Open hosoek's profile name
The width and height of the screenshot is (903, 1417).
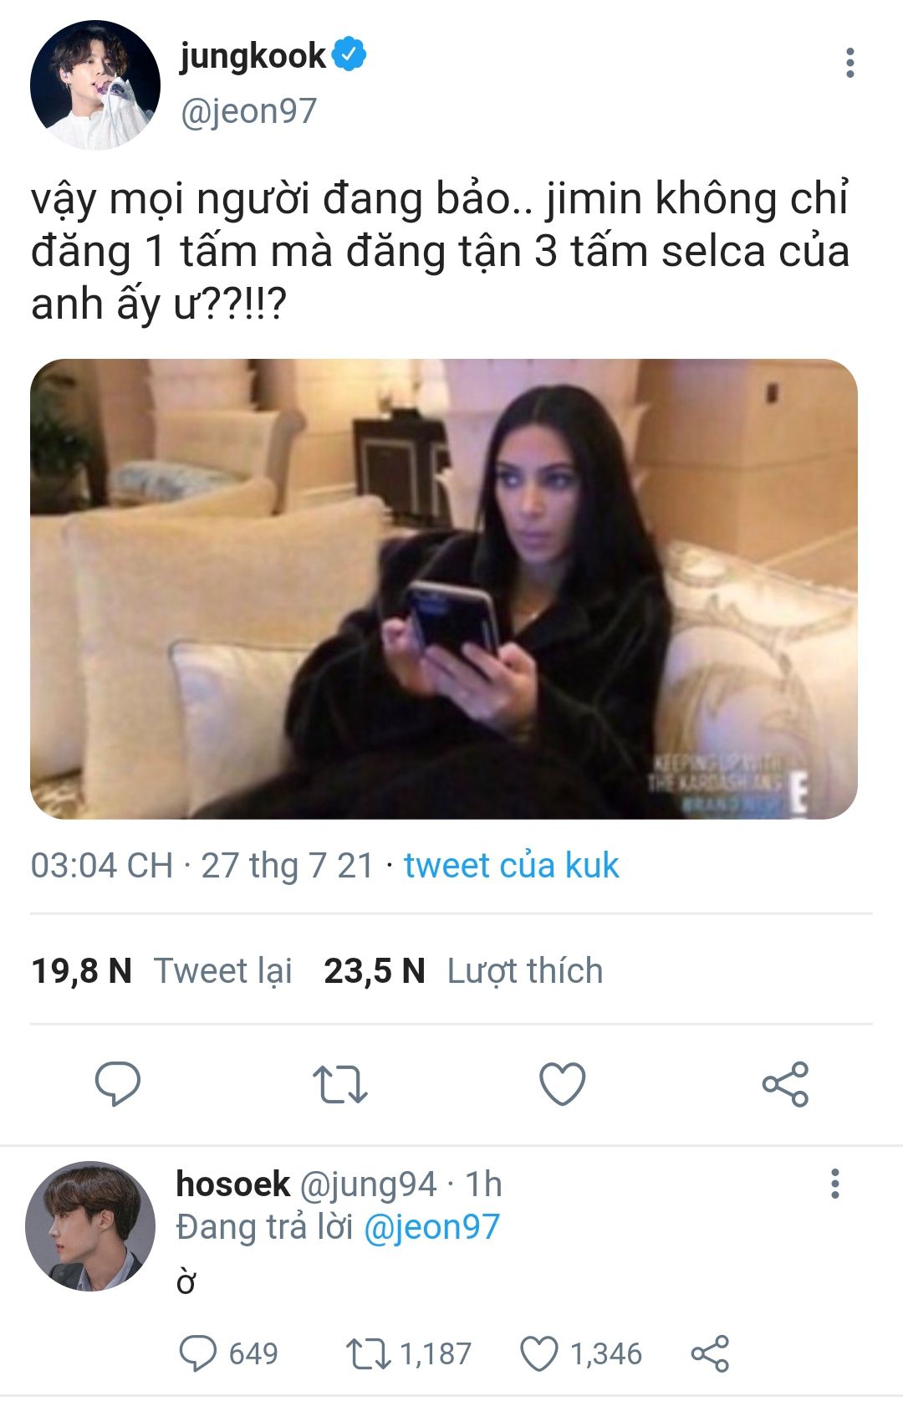coord(232,1184)
